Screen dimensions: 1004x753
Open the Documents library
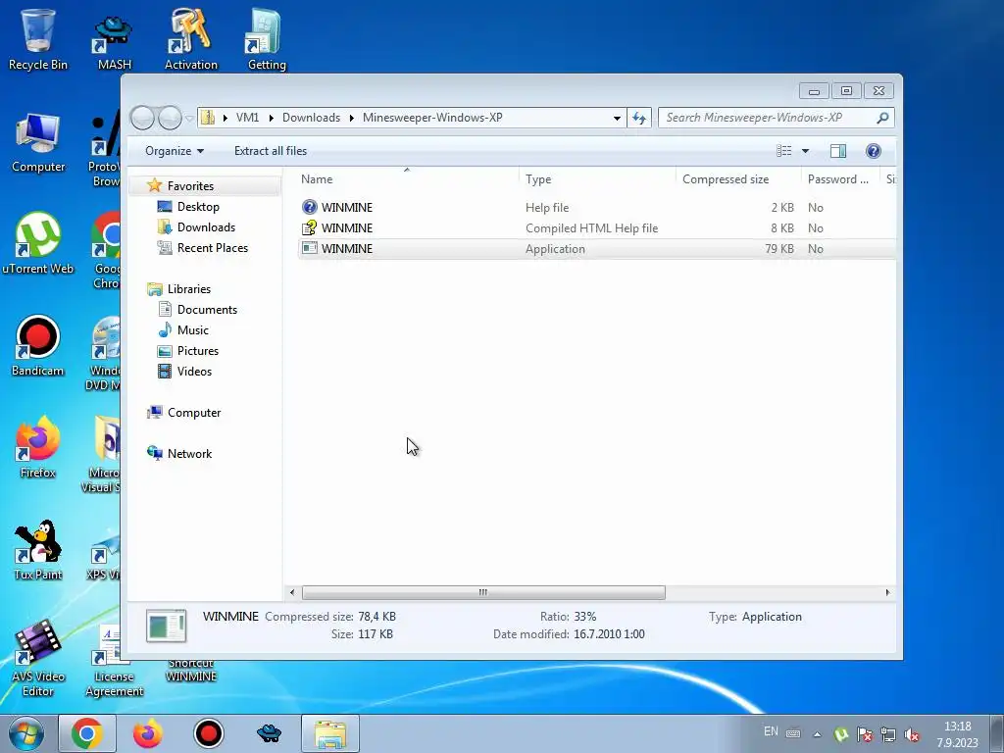point(207,309)
